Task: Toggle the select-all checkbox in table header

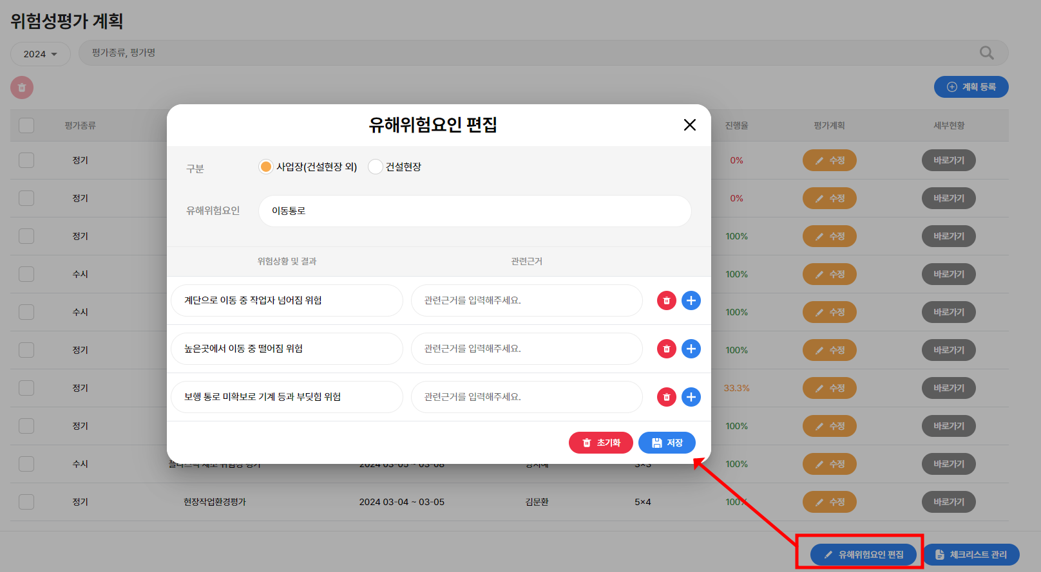Action: coord(26,125)
